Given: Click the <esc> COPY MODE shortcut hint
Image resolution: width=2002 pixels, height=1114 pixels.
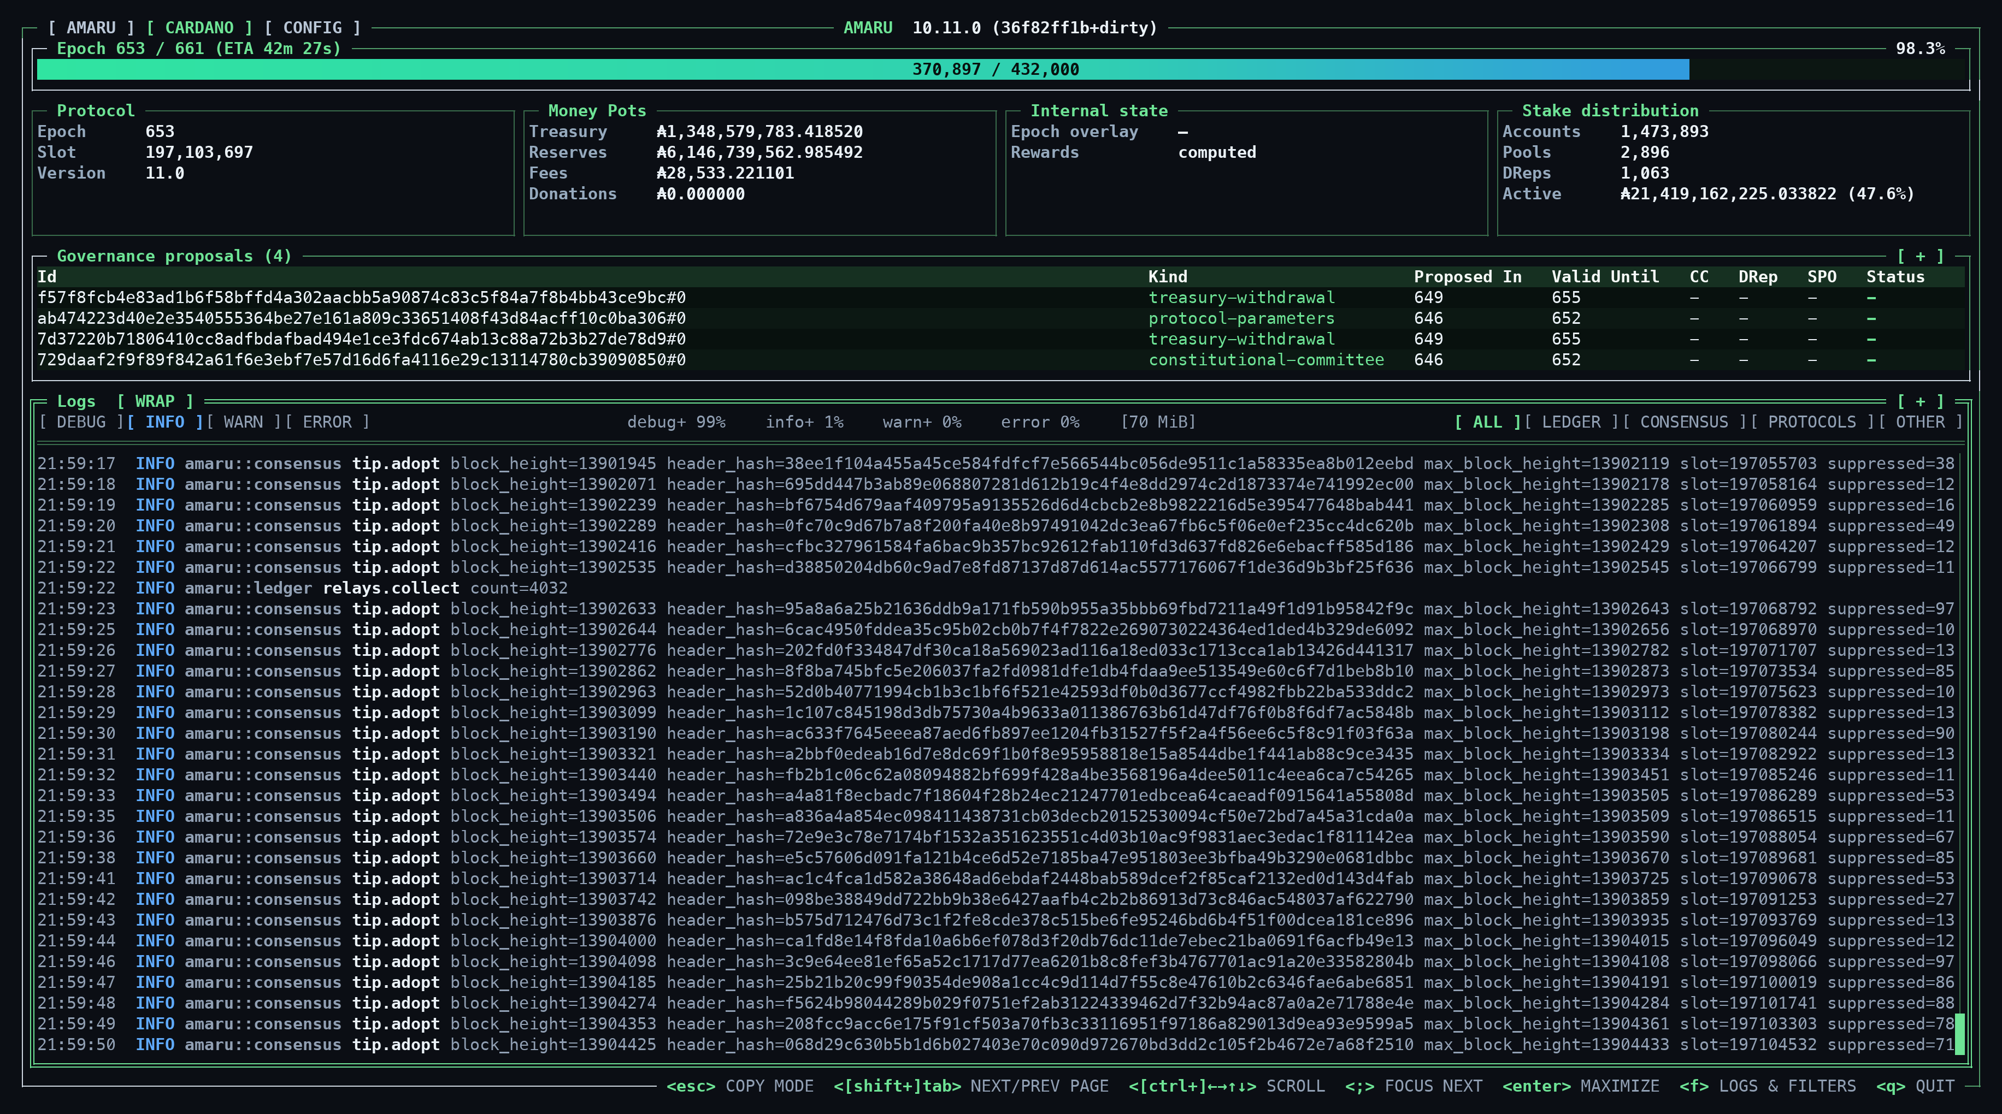Looking at the screenshot, I should click(x=740, y=1086).
